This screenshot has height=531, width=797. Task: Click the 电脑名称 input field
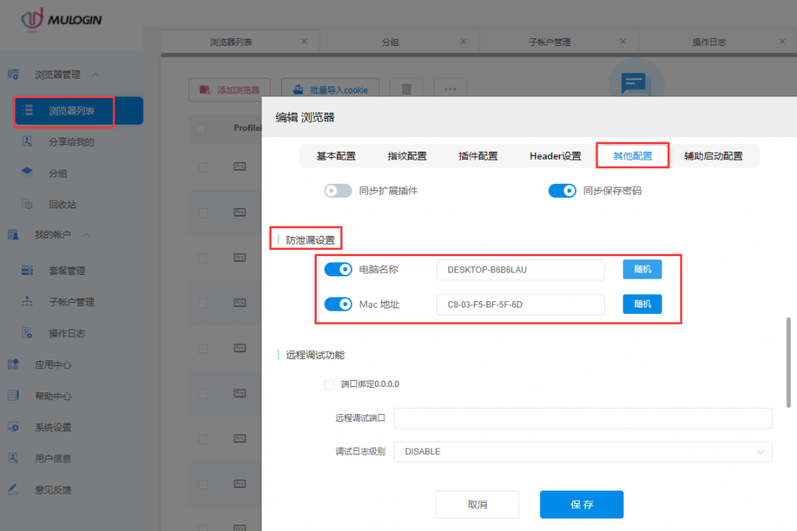pyautogui.click(x=521, y=269)
